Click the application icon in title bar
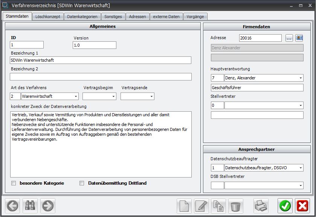This screenshot has height=217, width=316. tap(5, 5)
